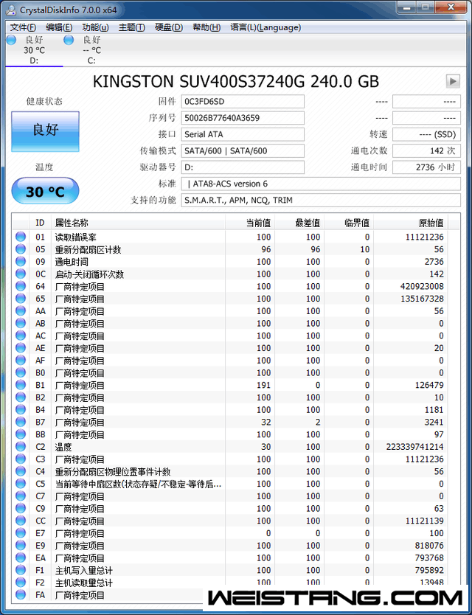The width and height of the screenshot is (472, 615).
Task: Click the power-on count 142 次 field
Action: [x=426, y=151]
